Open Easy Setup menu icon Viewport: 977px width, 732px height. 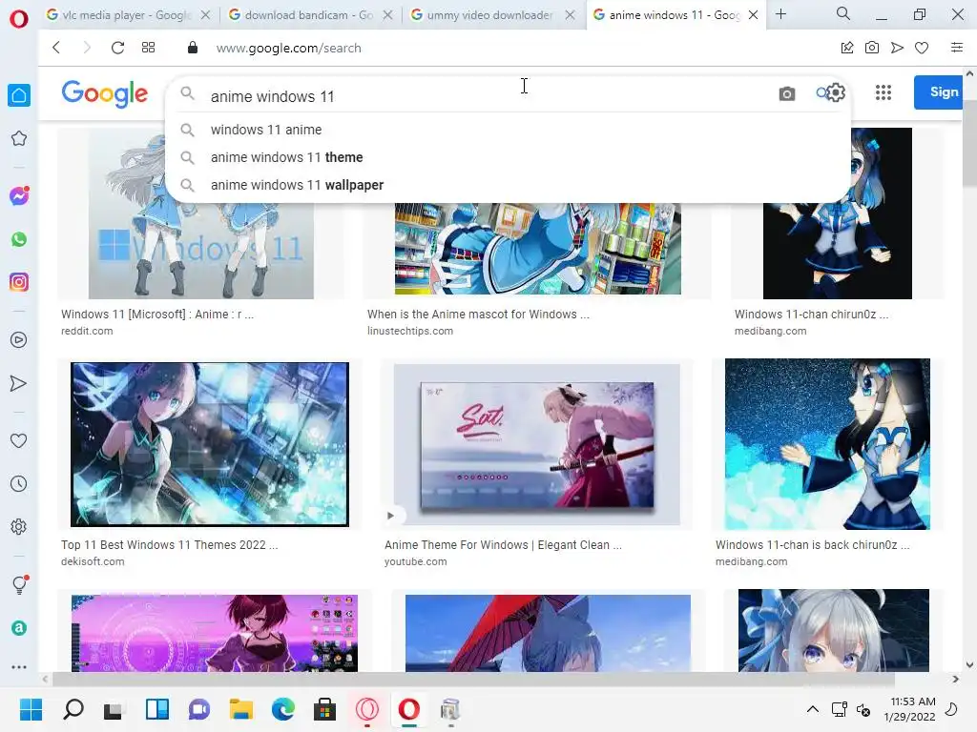[957, 48]
